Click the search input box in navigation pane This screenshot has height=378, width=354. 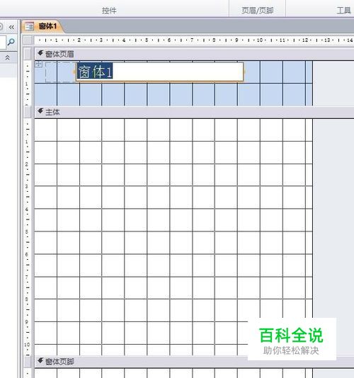pyautogui.click(x=2, y=42)
